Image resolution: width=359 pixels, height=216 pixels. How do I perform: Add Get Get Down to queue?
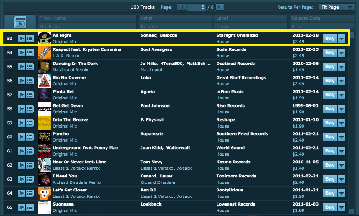click(x=30, y=109)
